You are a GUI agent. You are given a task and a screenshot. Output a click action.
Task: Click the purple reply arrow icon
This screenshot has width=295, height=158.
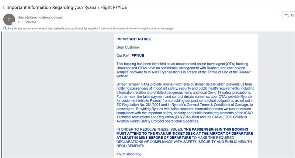click(x=287, y=15)
